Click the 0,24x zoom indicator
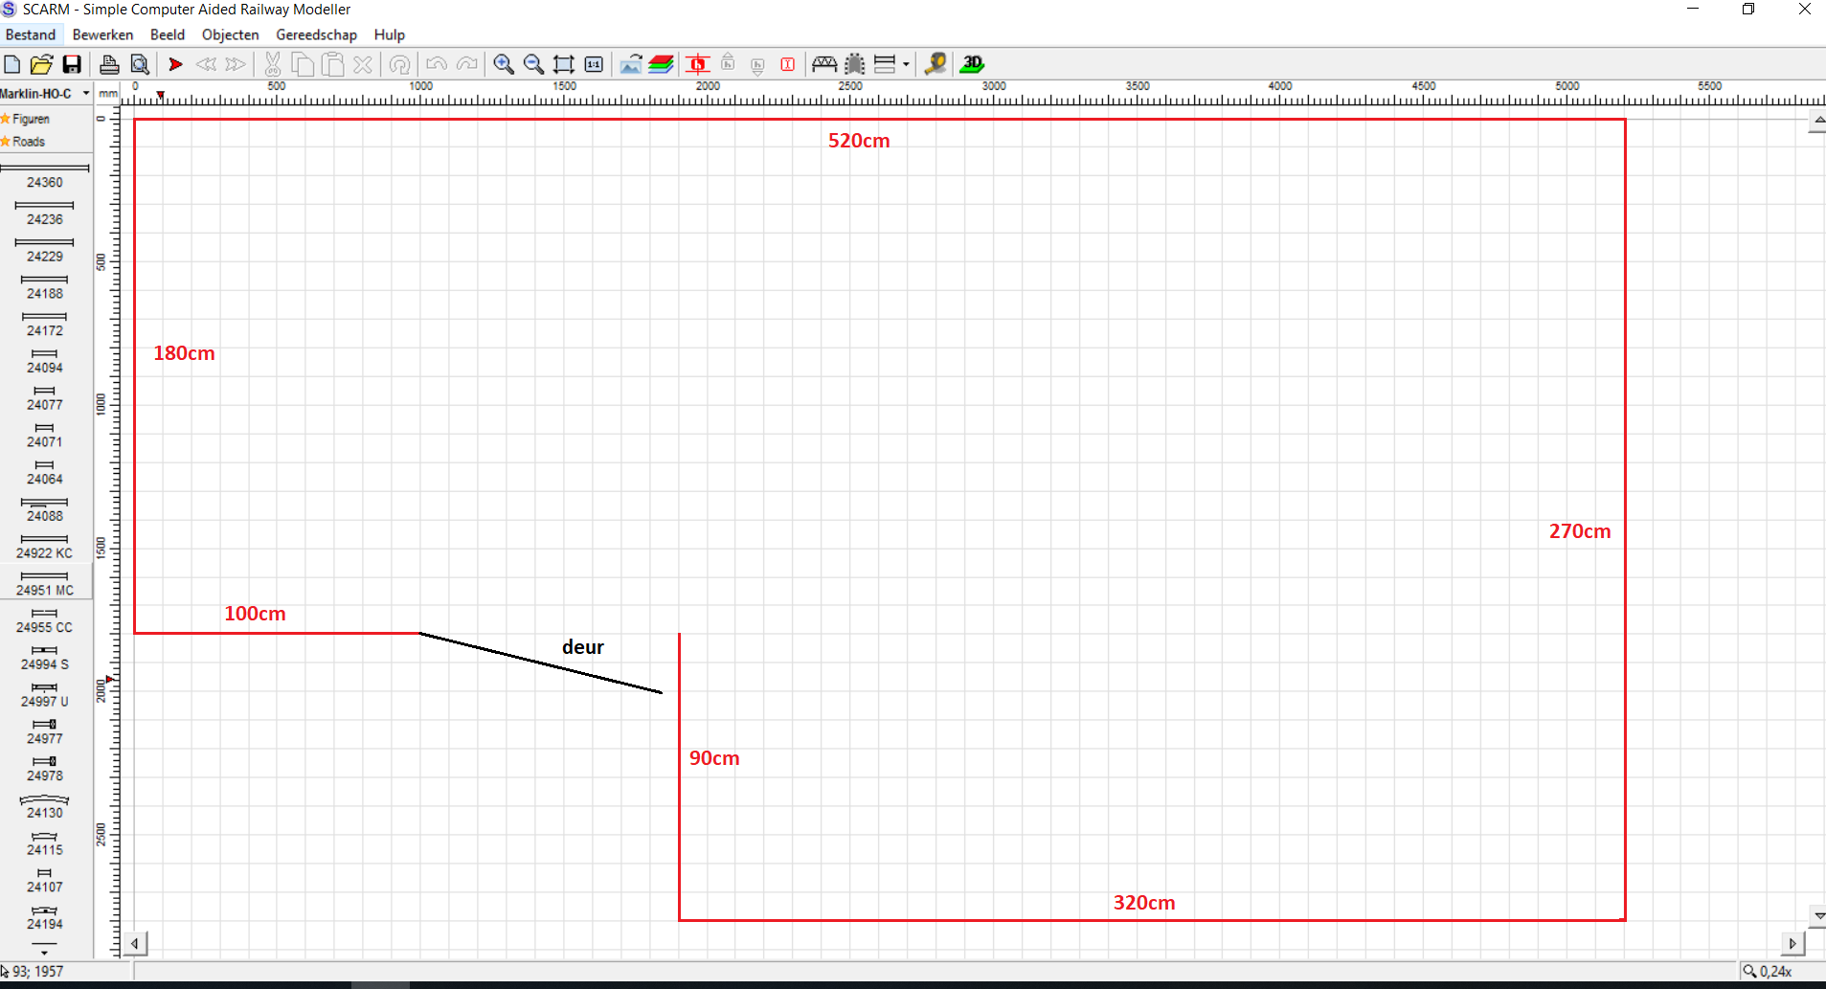 coord(1768,971)
